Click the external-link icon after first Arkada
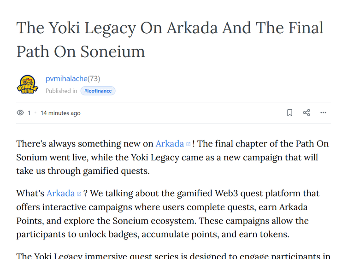 point(188,144)
